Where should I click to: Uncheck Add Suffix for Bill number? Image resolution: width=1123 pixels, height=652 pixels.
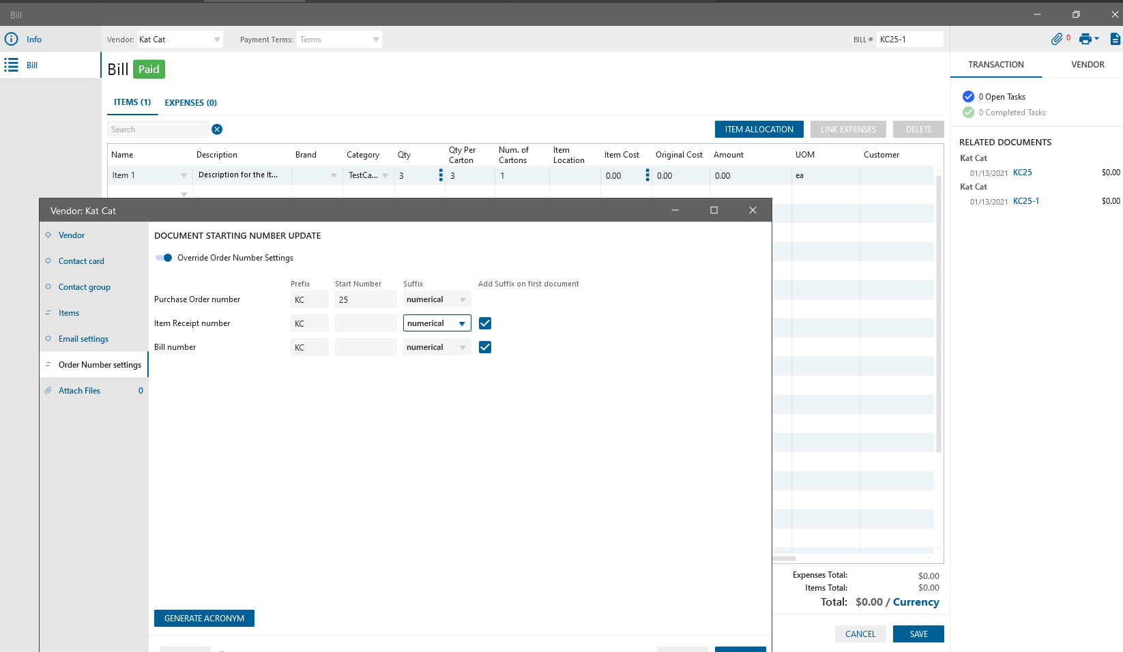tap(485, 347)
